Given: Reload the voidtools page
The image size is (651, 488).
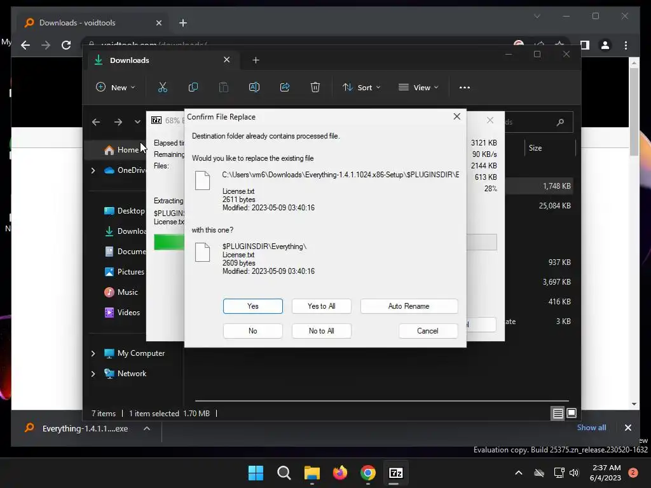Looking at the screenshot, I should pos(66,45).
